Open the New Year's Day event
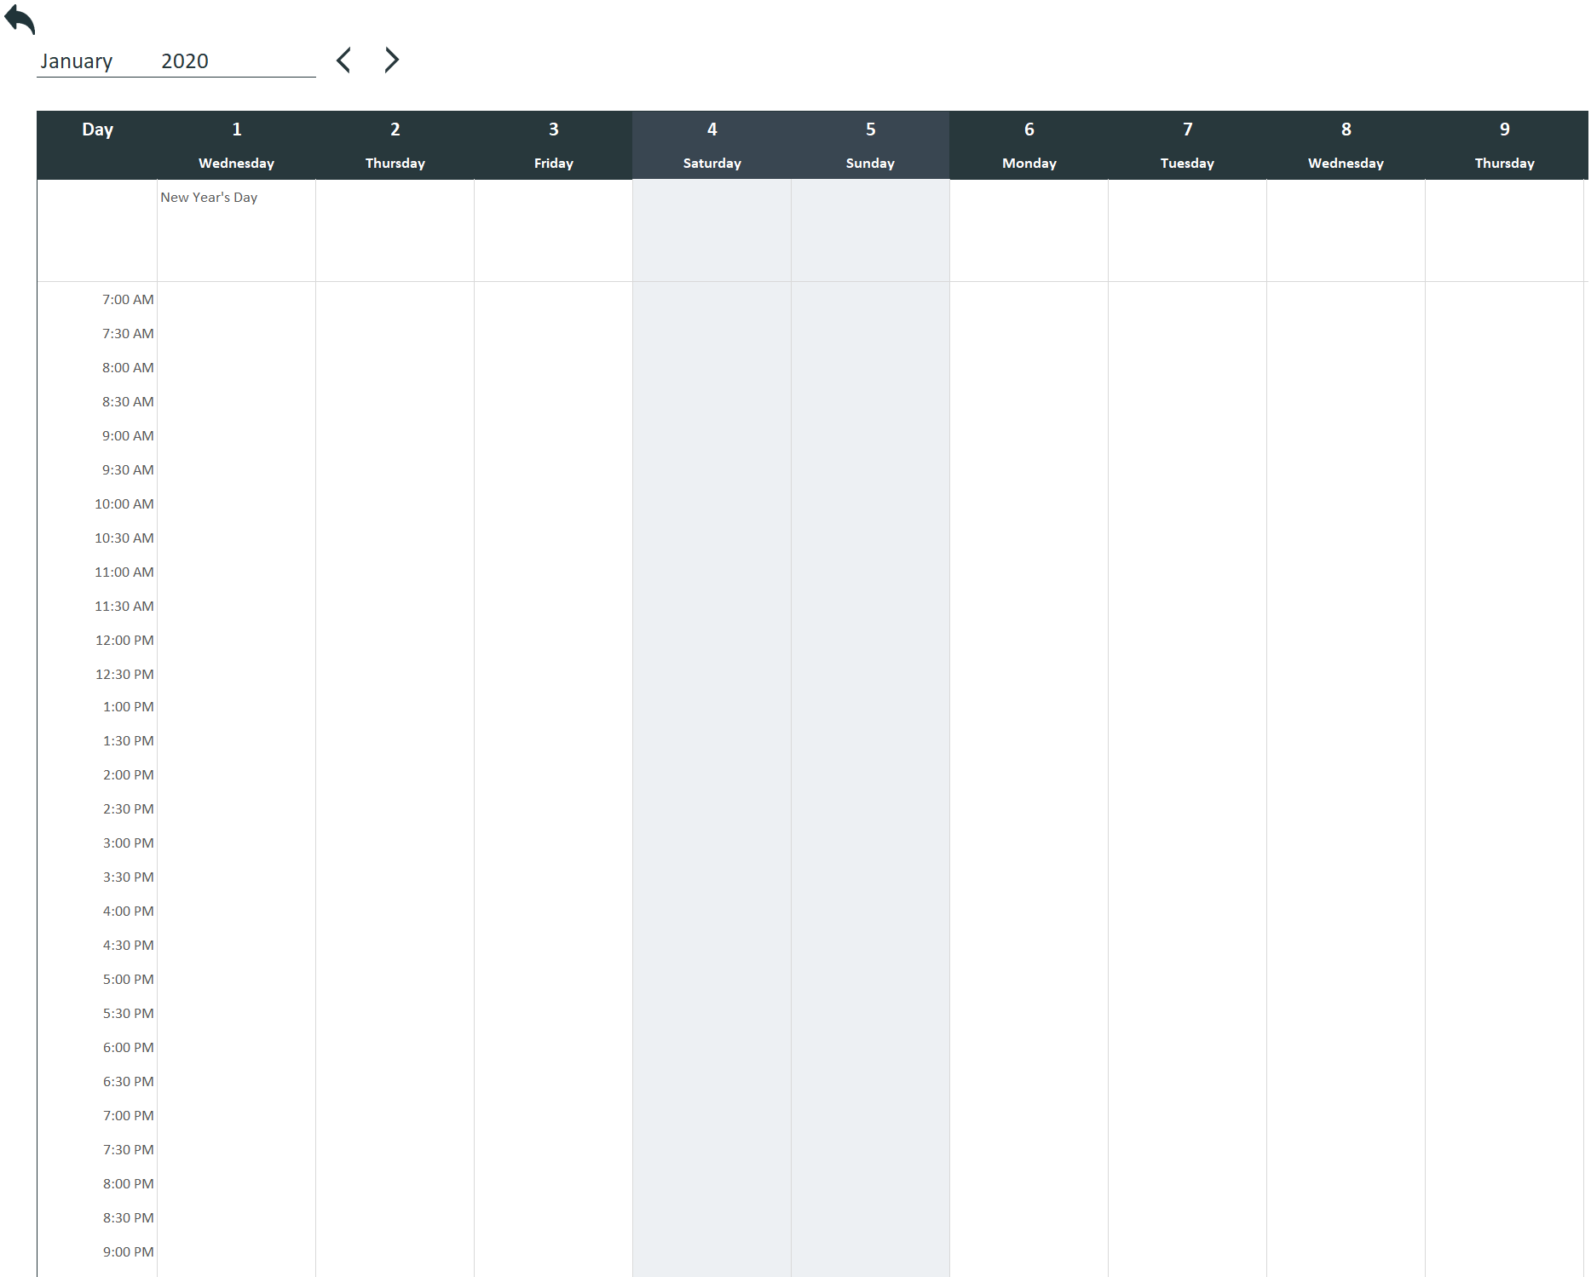 tap(209, 198)
